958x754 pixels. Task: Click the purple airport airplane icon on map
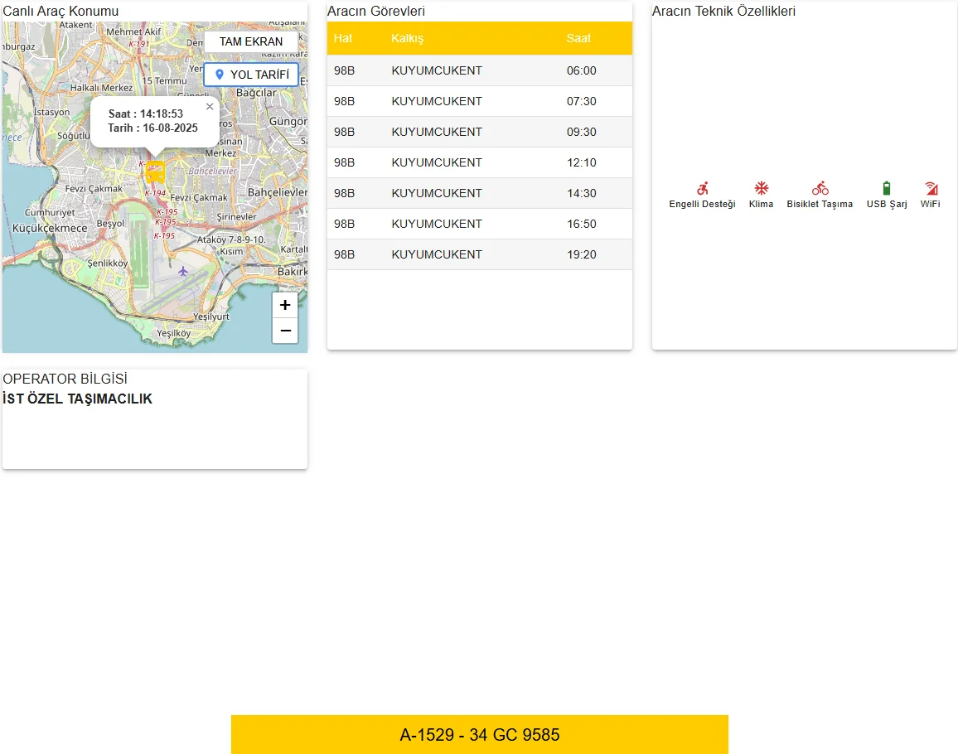pos(183,271)
